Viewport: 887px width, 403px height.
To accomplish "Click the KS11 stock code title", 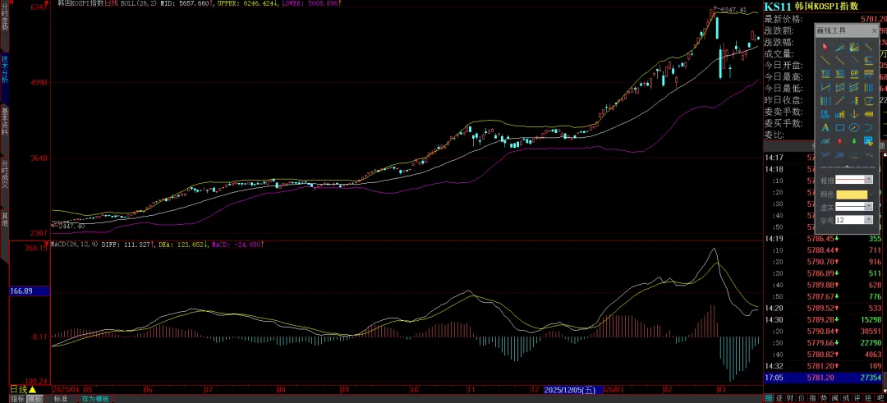I will pos(778,7).
